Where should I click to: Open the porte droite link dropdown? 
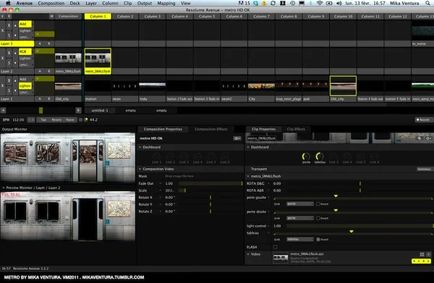click(x=300, y=218)
